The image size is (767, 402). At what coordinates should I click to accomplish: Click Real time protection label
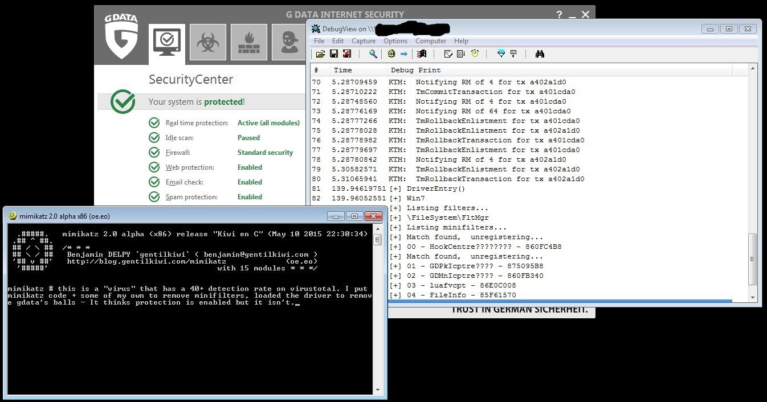point(197,123)
